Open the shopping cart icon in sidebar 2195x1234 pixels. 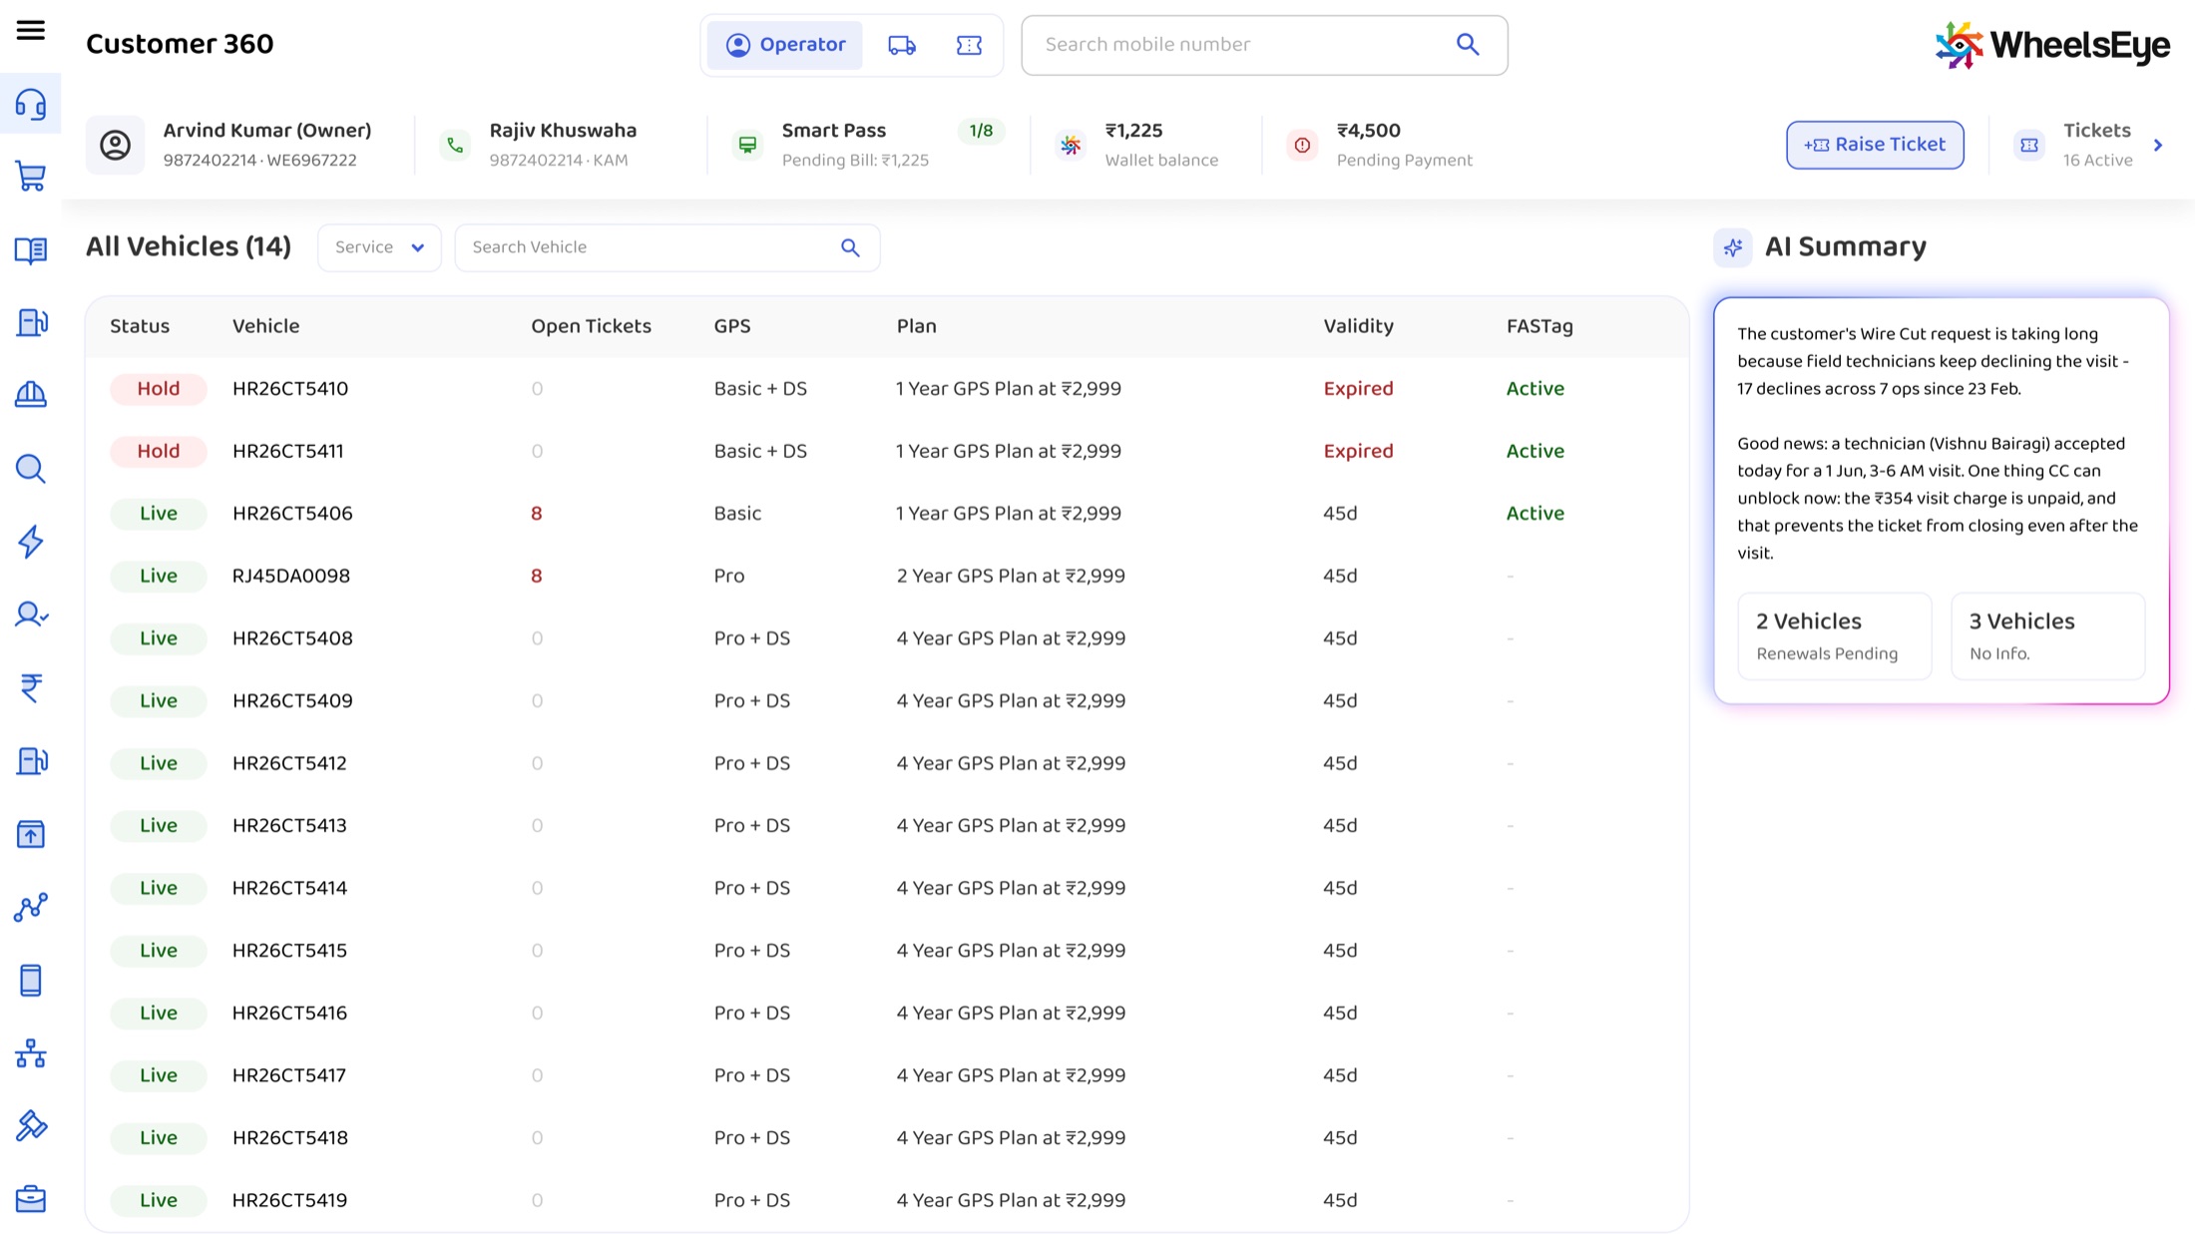point(31,177)
